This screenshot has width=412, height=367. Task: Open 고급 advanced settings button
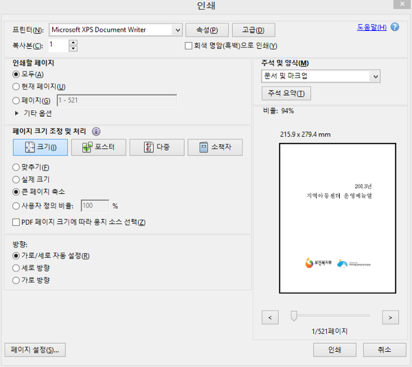pos(253,30)
